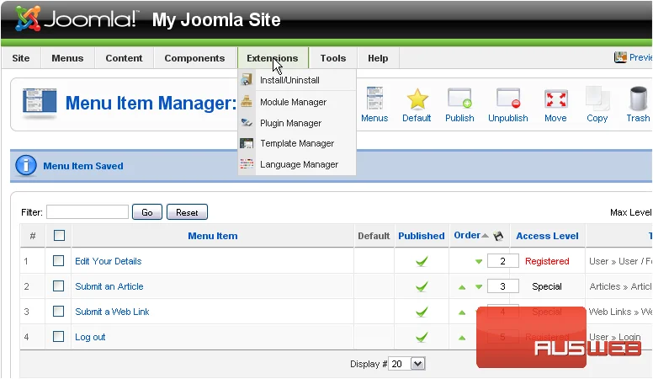Check the box for Submit an Article
This screenshot has width=653, height=379.
pos(58,286)
